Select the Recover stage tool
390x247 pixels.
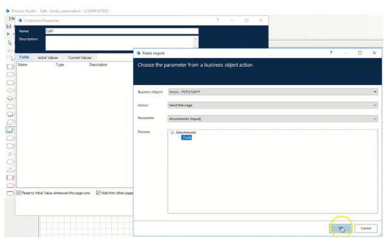coord(10,186)
